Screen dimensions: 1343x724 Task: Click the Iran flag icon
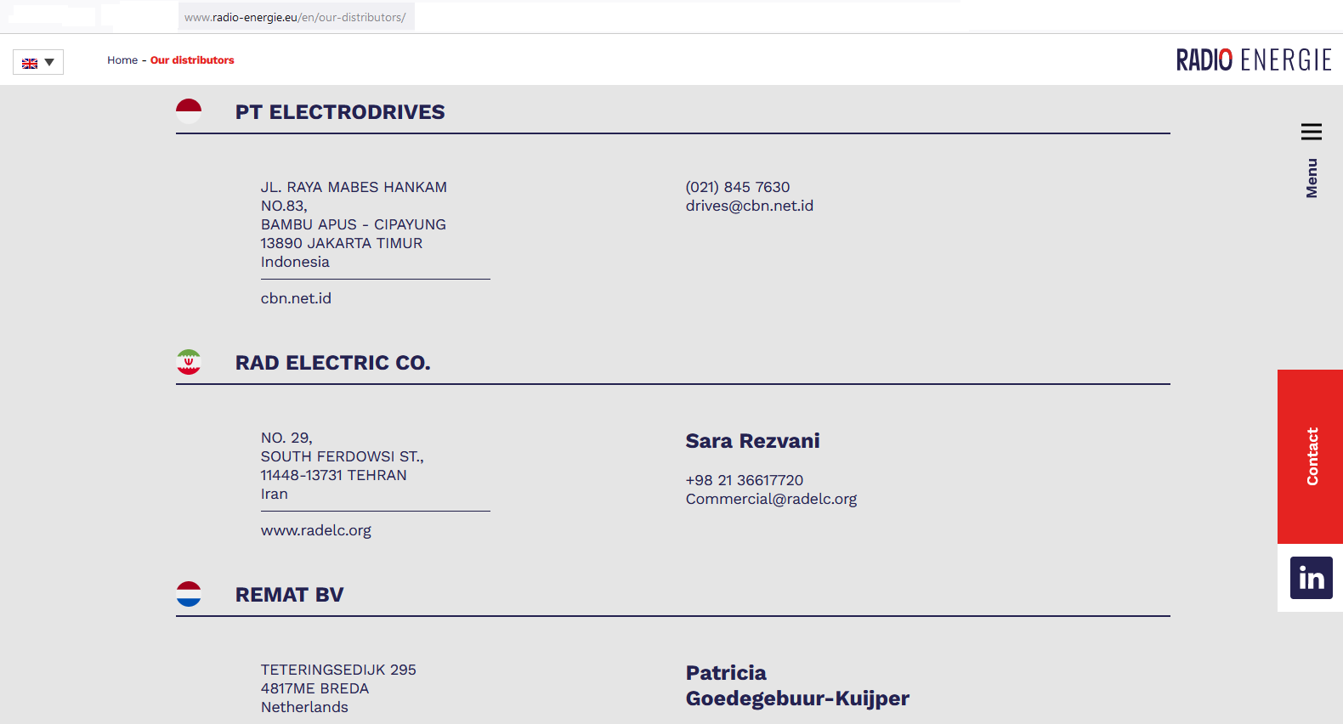pyautogui.click(x=189, y=362)
